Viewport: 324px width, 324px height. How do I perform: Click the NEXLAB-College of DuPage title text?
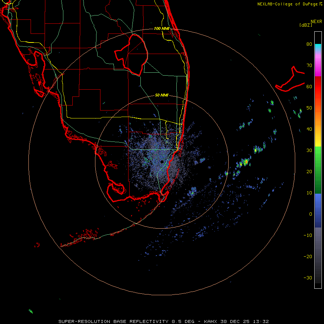(288, 4)
